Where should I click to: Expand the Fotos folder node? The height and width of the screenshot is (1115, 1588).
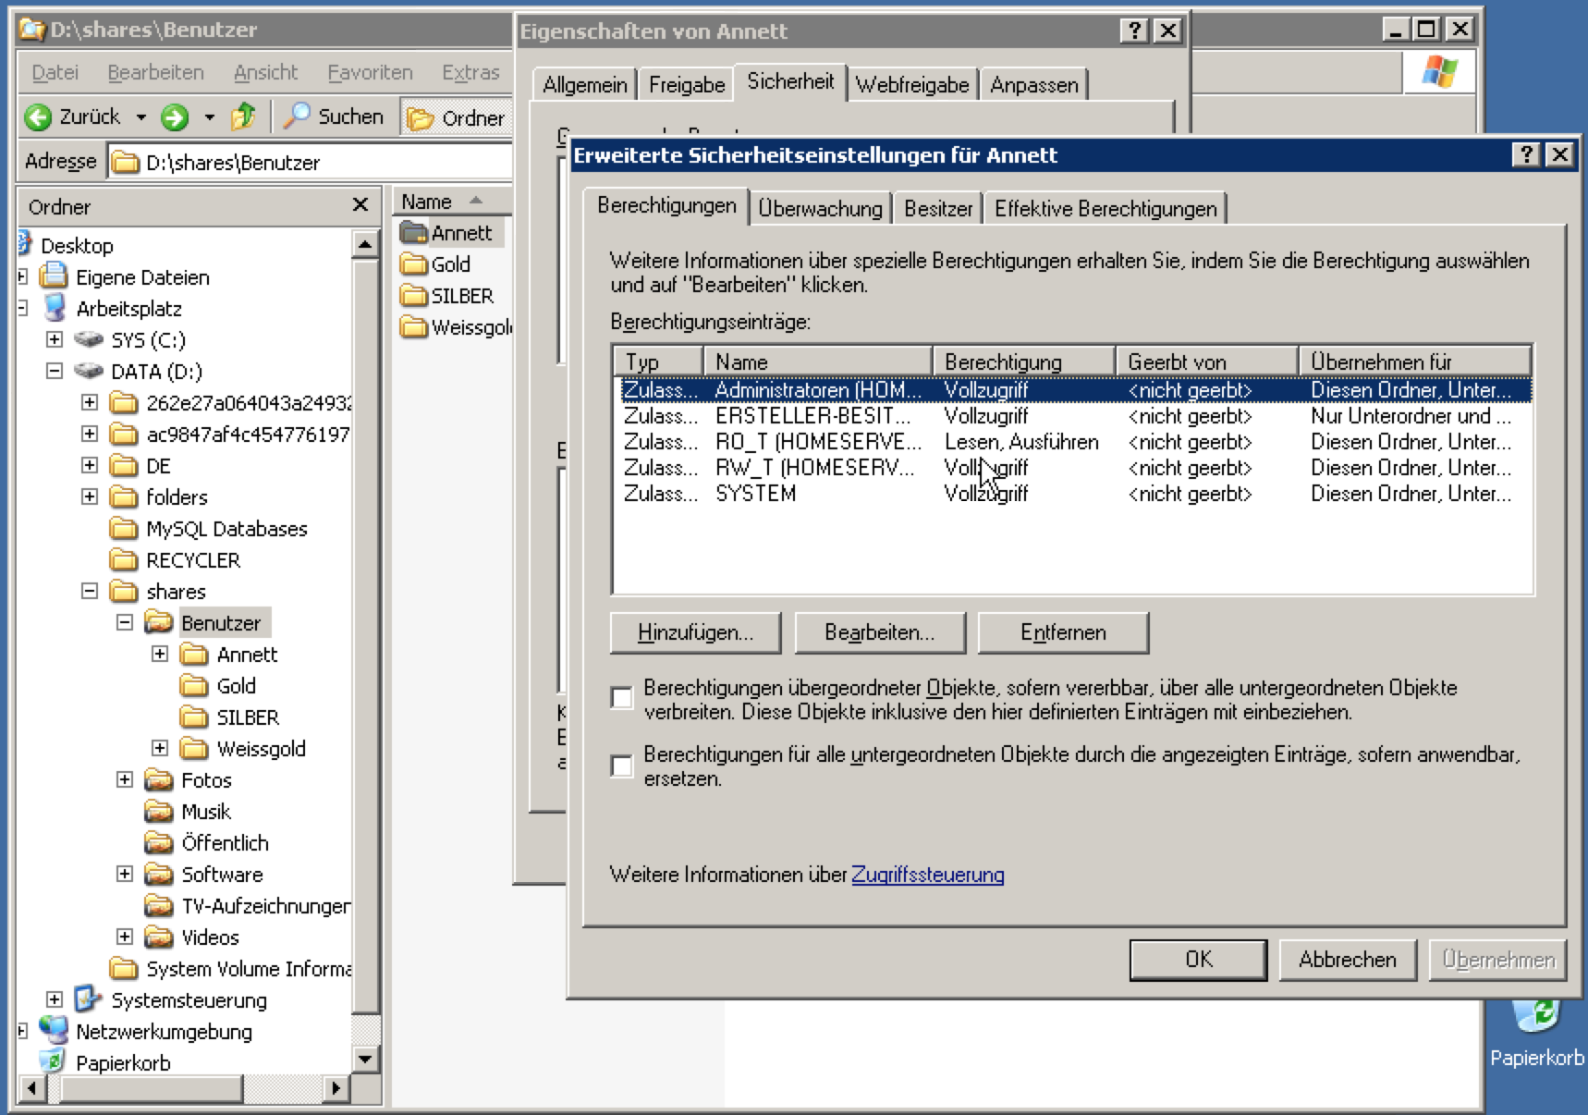[125, 779]
